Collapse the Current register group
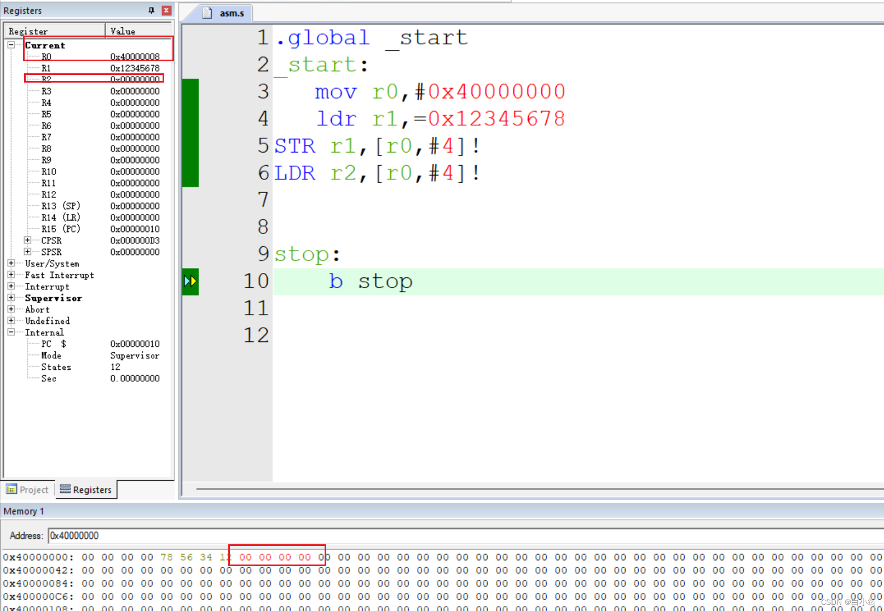The image size is (884, 611). [11, 45]
